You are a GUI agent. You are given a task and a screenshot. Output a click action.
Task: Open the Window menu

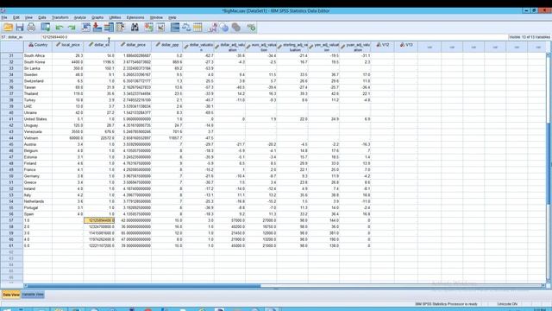156,17
